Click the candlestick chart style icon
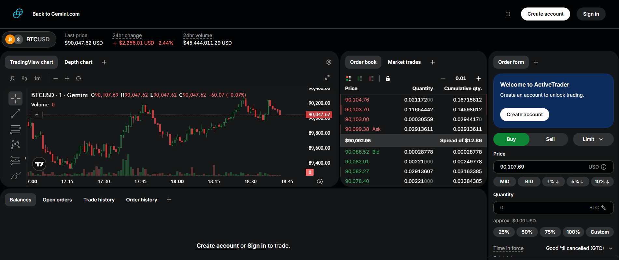Image resolution: width=619 pixels, height=260 pixels. click(x=24, y=78)
